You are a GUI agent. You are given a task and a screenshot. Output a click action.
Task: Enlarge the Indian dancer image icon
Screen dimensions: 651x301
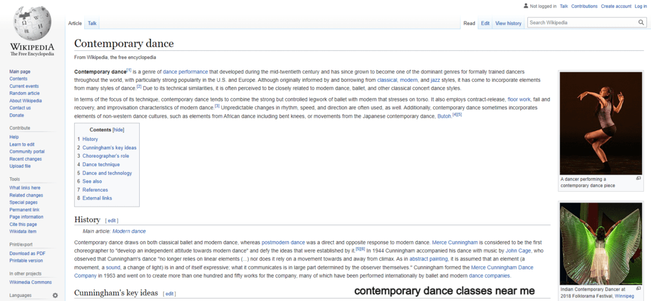coord(638,289)
